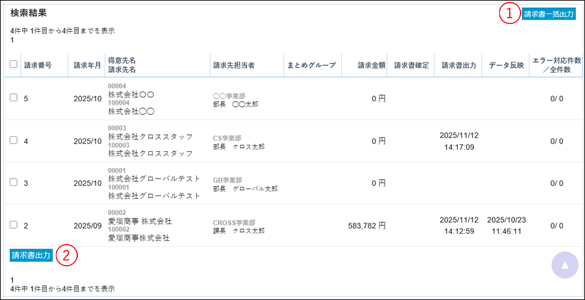
Task: Click 株式会社〇〇 customer name with code 00004
Action: point(131,95)
